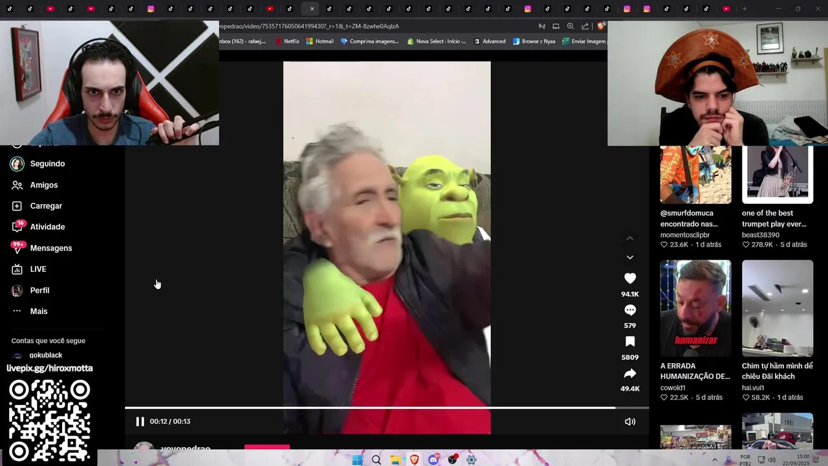Open the best trumpet play video thumbnail
Image resolution: width=828 pixels, height=466 pixels.
pyautogui.click(x=778, y=175)
